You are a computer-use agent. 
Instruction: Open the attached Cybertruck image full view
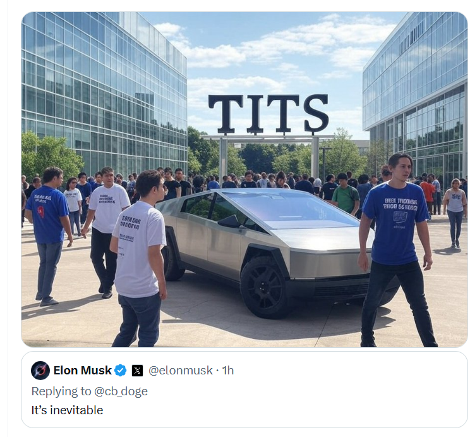[244, 180]
